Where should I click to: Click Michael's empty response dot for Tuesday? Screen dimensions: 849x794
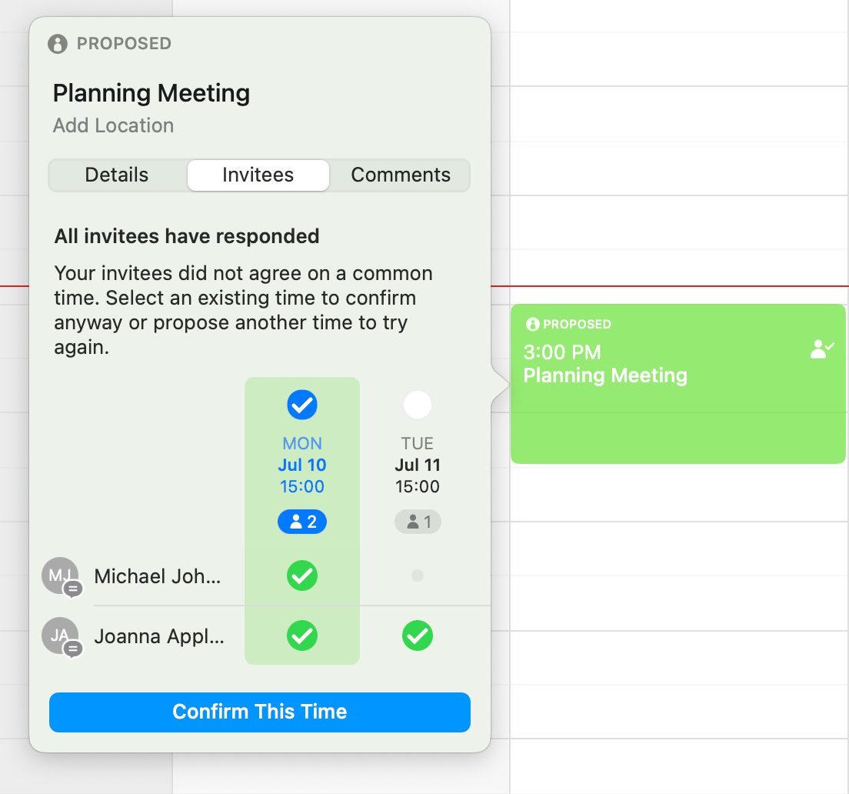(418, 575)
